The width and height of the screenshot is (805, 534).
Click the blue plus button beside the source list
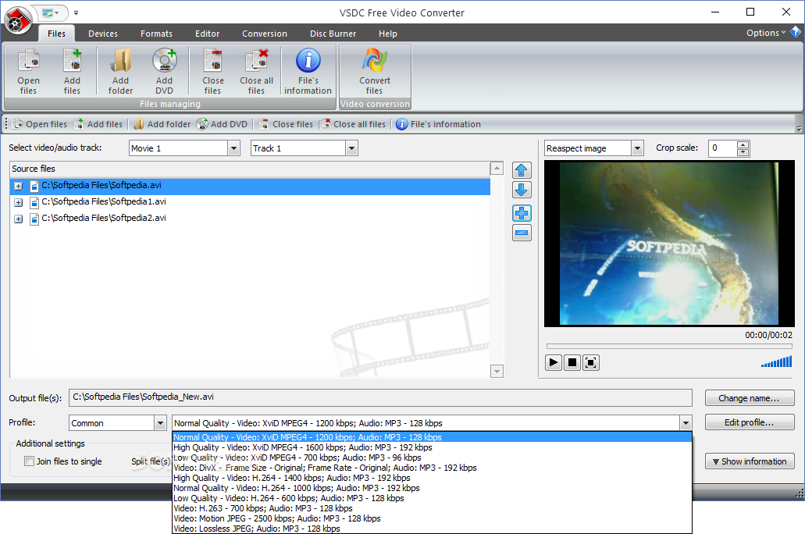tap(522, 213)
